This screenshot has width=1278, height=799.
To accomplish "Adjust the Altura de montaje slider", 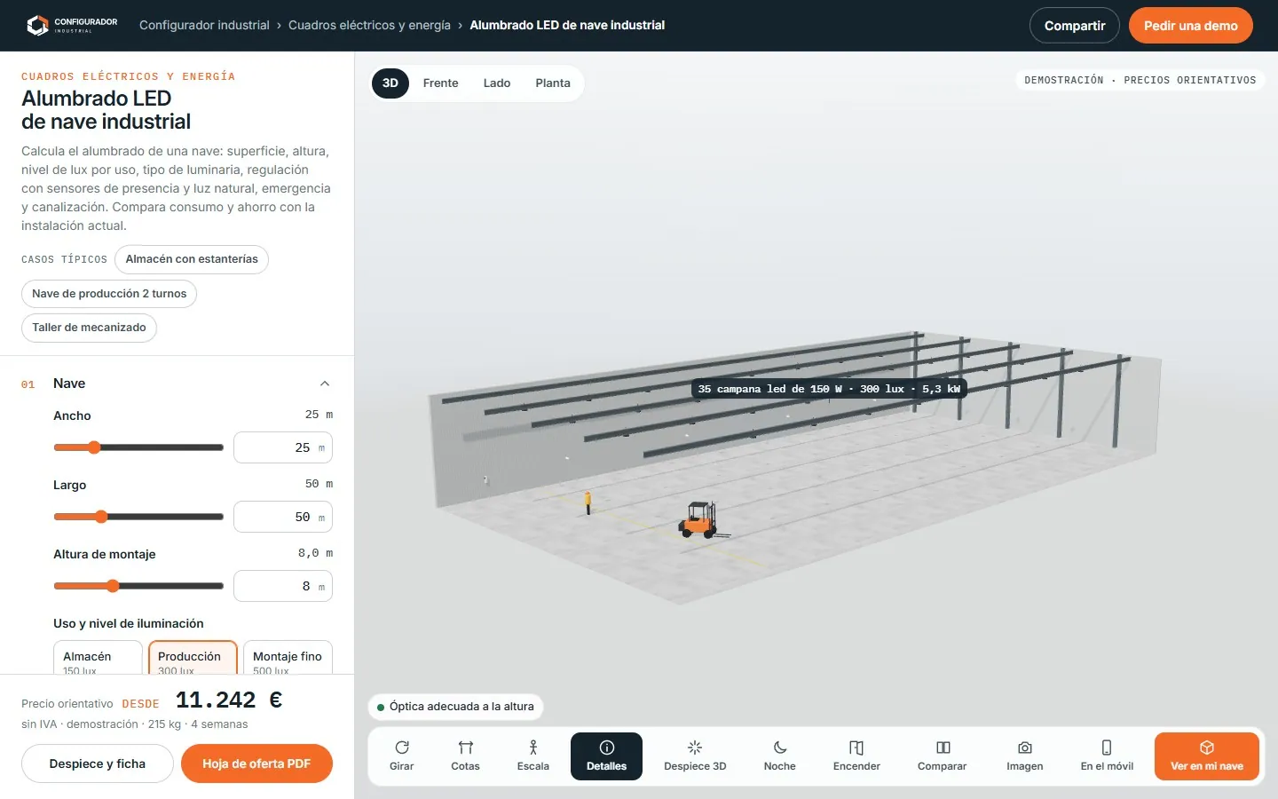I will (138, 586).
